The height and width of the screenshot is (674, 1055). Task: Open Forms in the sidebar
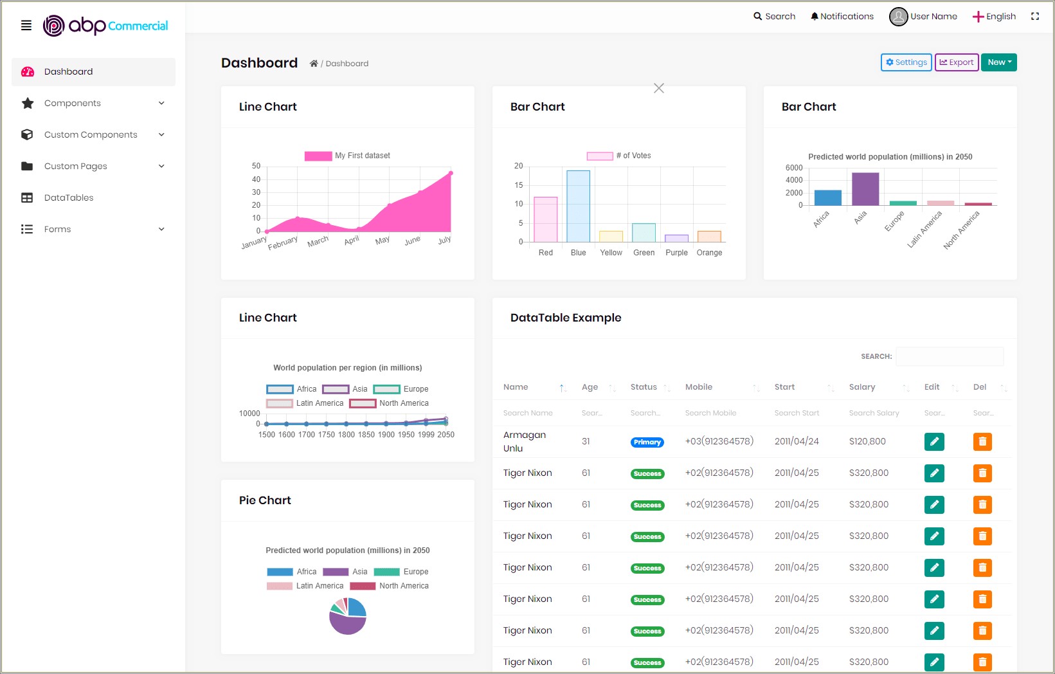(93, 230)
